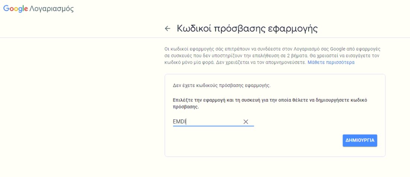Click the Λογαριασμός text beside the Google logo

[51, 9]
